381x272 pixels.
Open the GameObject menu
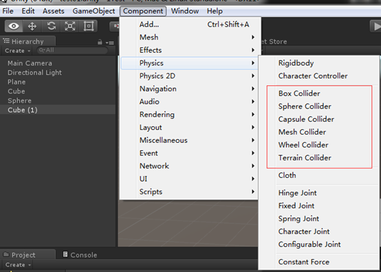[x=94, y=11]
